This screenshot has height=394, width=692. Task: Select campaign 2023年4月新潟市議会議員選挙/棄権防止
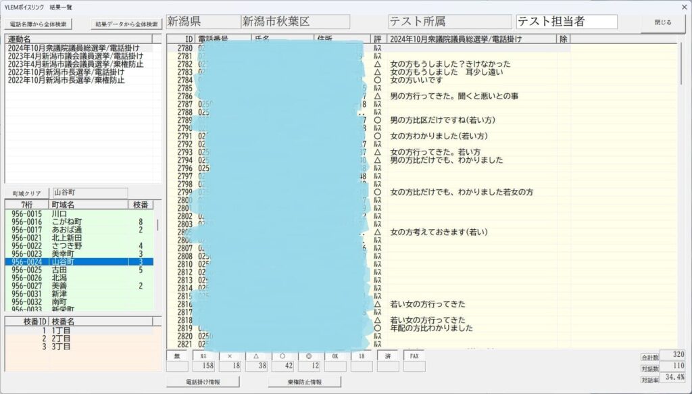point(66,64)
